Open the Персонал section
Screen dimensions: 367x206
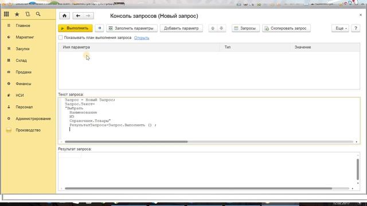(x=24, y=107)
